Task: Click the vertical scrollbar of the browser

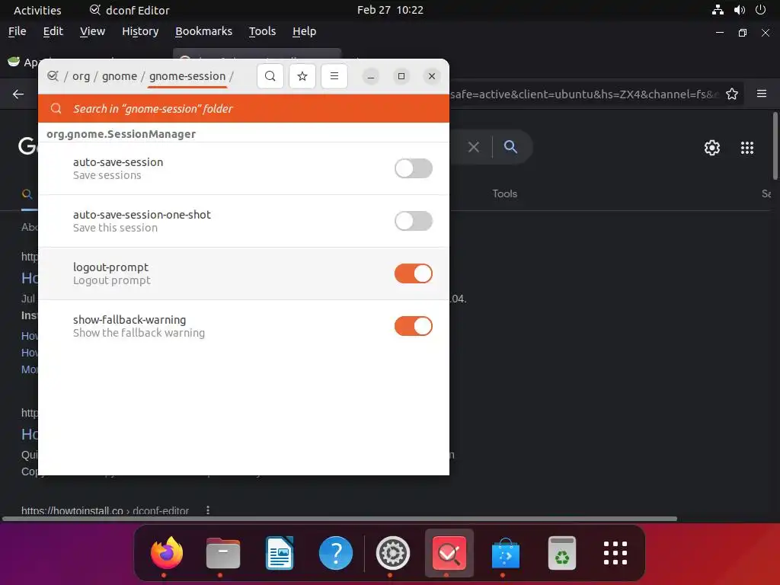Action: (x=775, y=146)
